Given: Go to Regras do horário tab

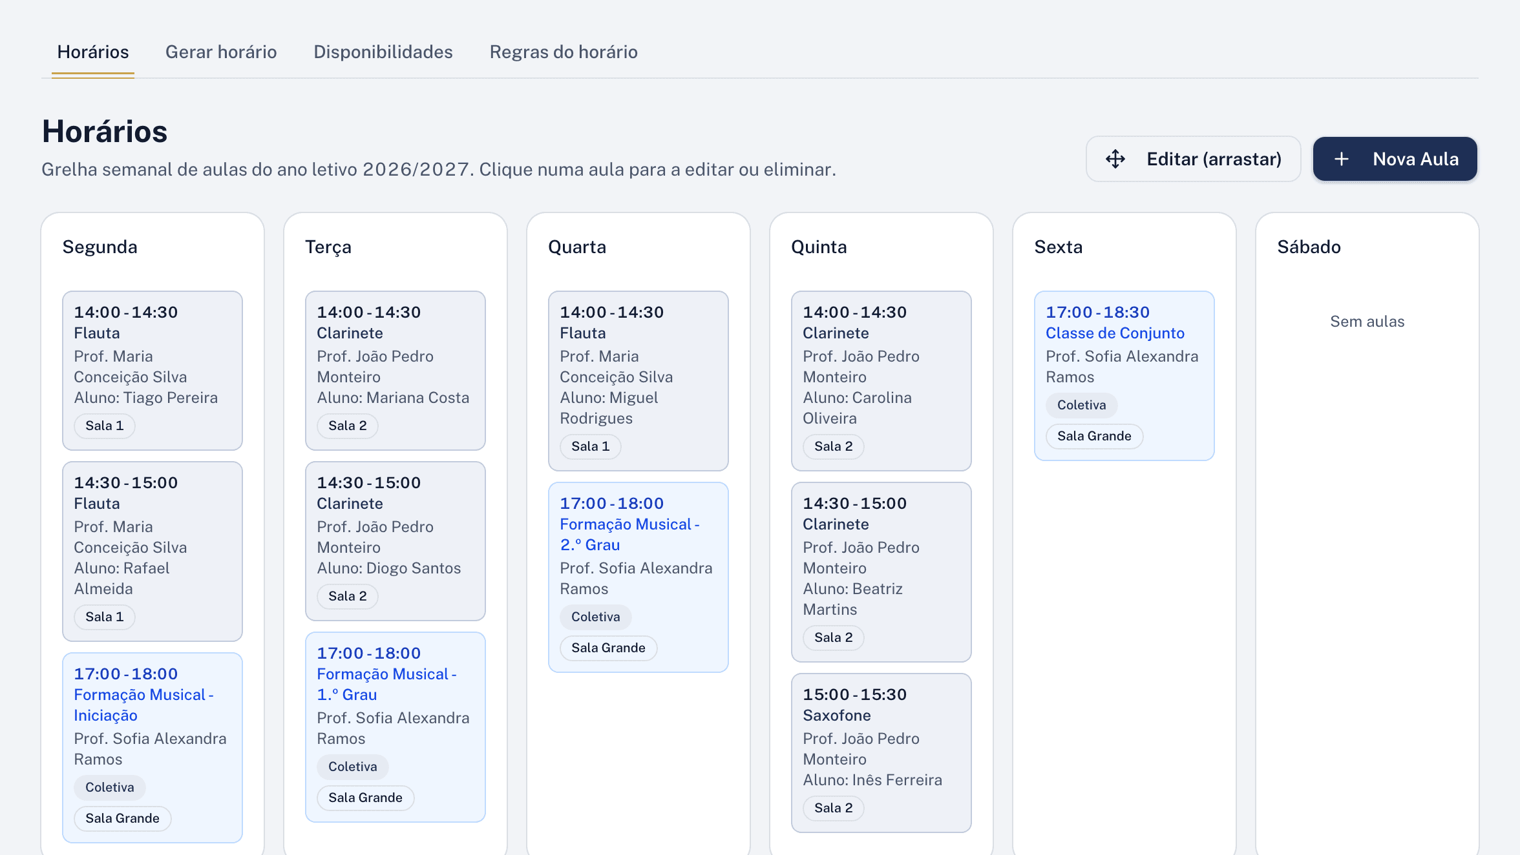Looking at the screenshot, I should point(564,52).
